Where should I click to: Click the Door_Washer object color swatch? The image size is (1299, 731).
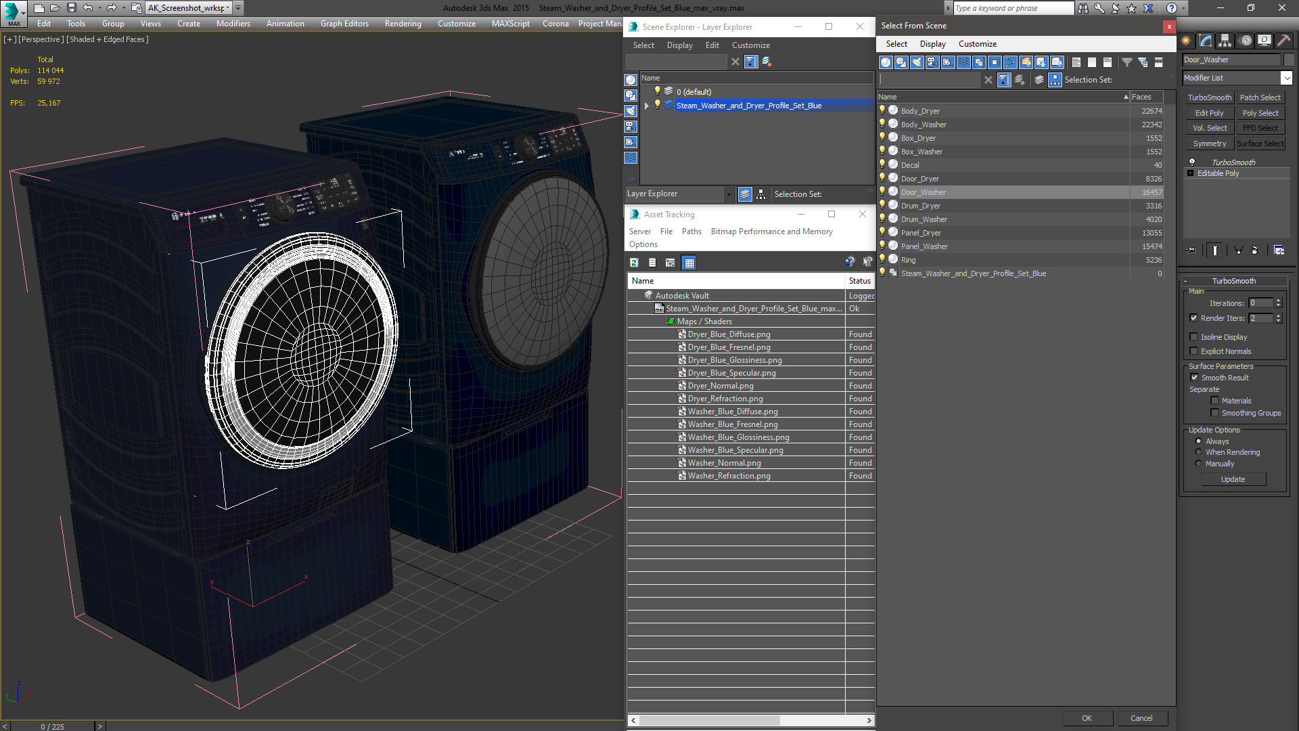tap(1289, 60)
